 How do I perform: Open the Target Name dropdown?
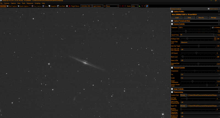click(86, 6)
